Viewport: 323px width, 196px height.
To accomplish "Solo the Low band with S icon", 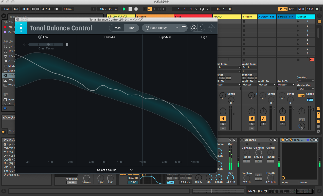I will (x=40, y=37).
